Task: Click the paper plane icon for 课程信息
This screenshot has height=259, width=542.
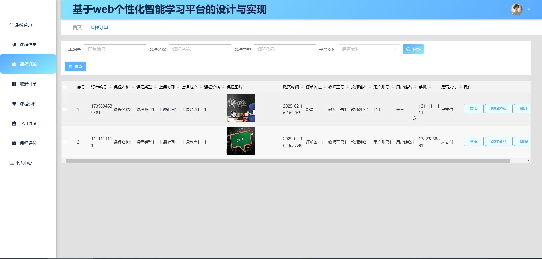Action: 14,45
